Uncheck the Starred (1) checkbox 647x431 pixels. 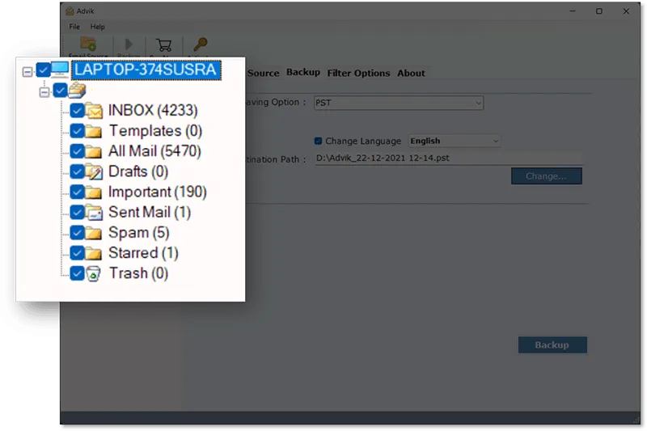click(x=77, y=252)
